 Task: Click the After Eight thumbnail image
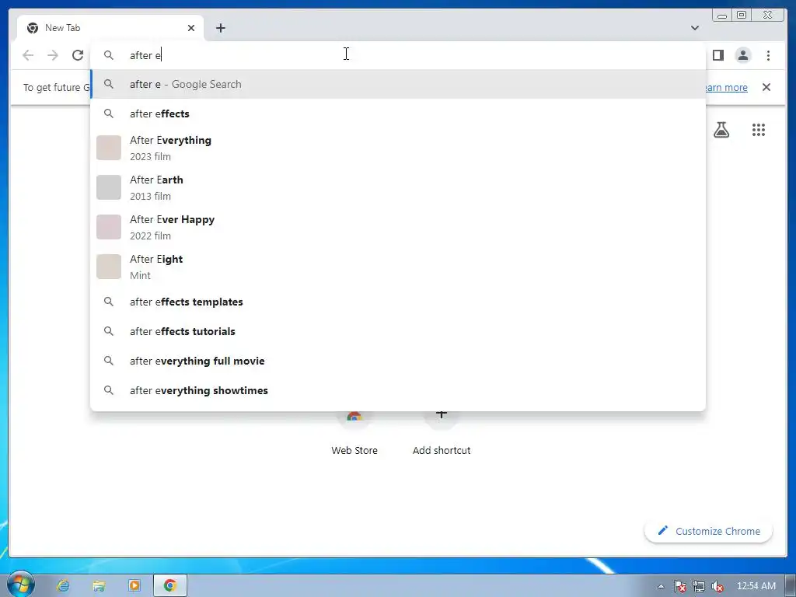109,267
